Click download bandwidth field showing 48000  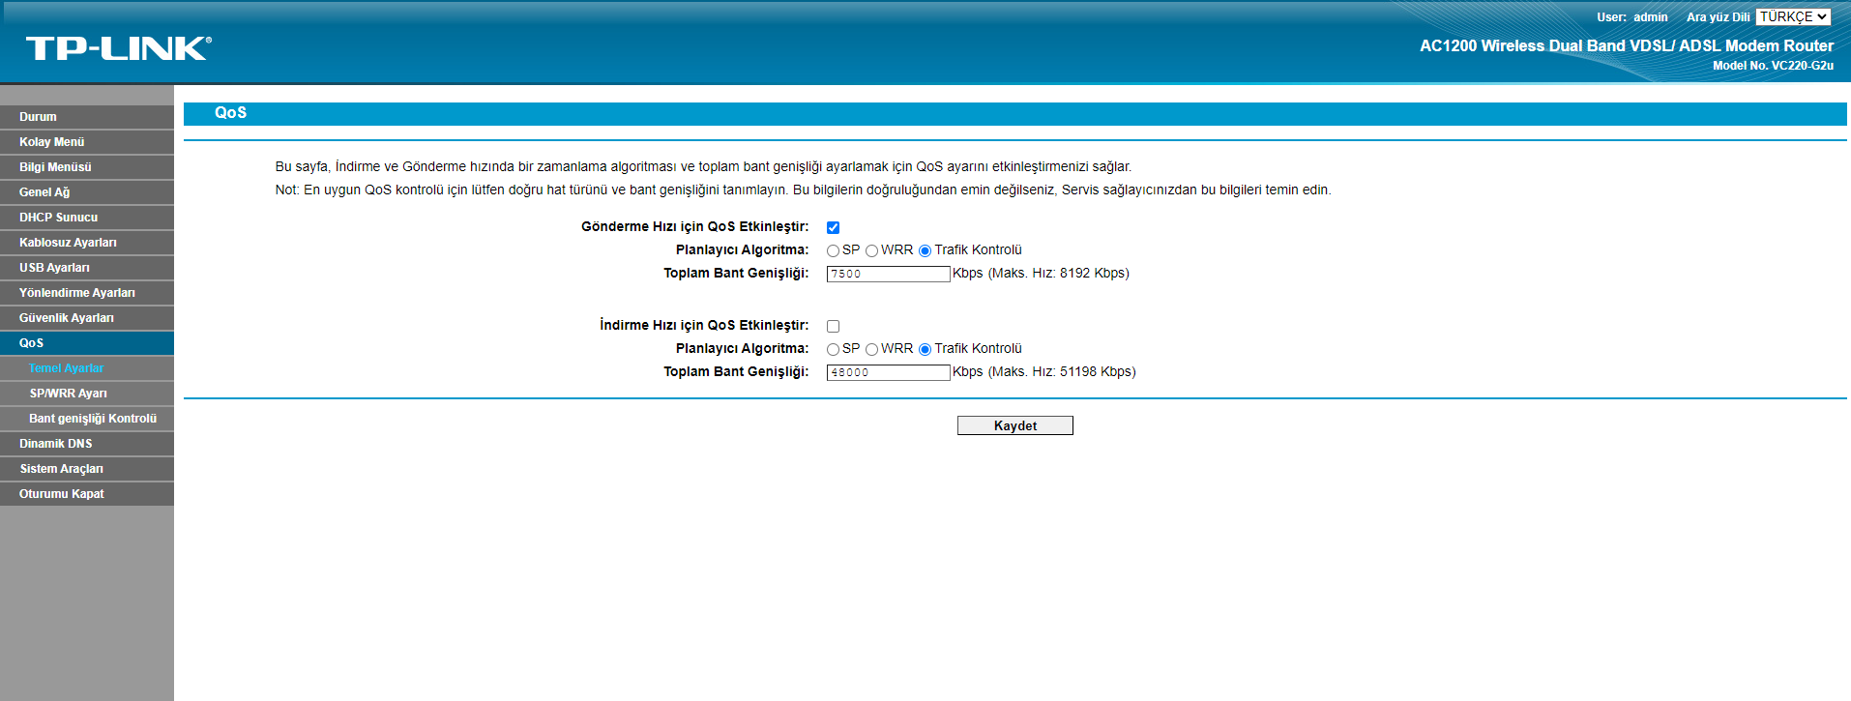click(889, 372)
